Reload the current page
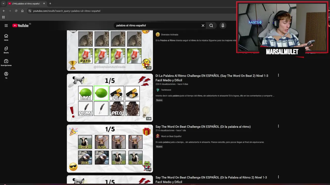Screen dimensions: 330x185 coord(16,11)
